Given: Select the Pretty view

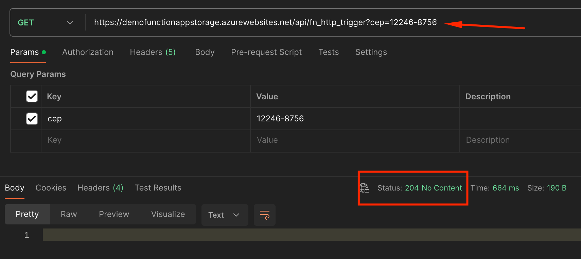Looking at the screenshot, I should 27,214.
